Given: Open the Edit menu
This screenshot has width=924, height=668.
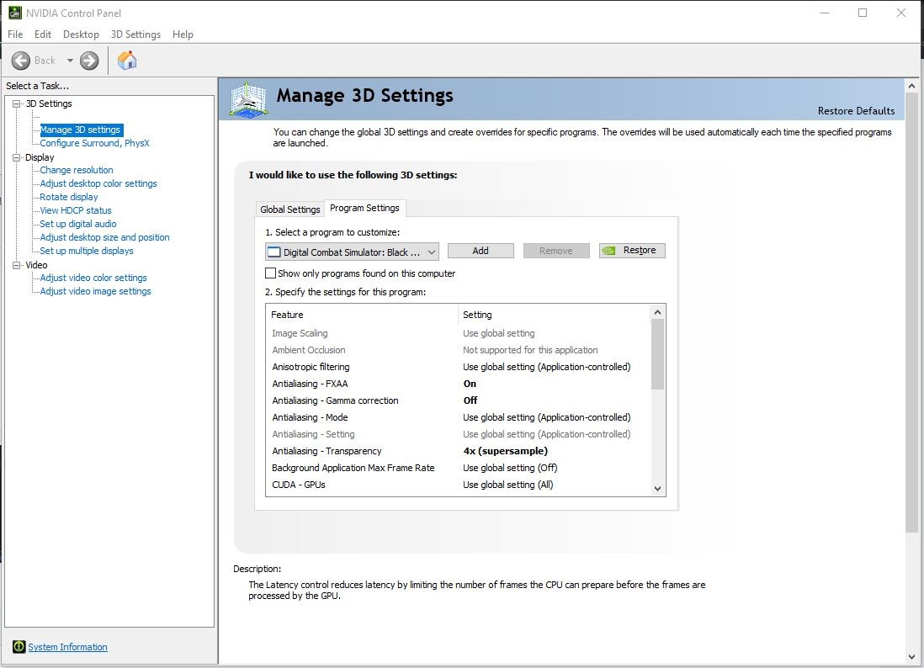Looking at the screenshot, I should click(43, 34).
